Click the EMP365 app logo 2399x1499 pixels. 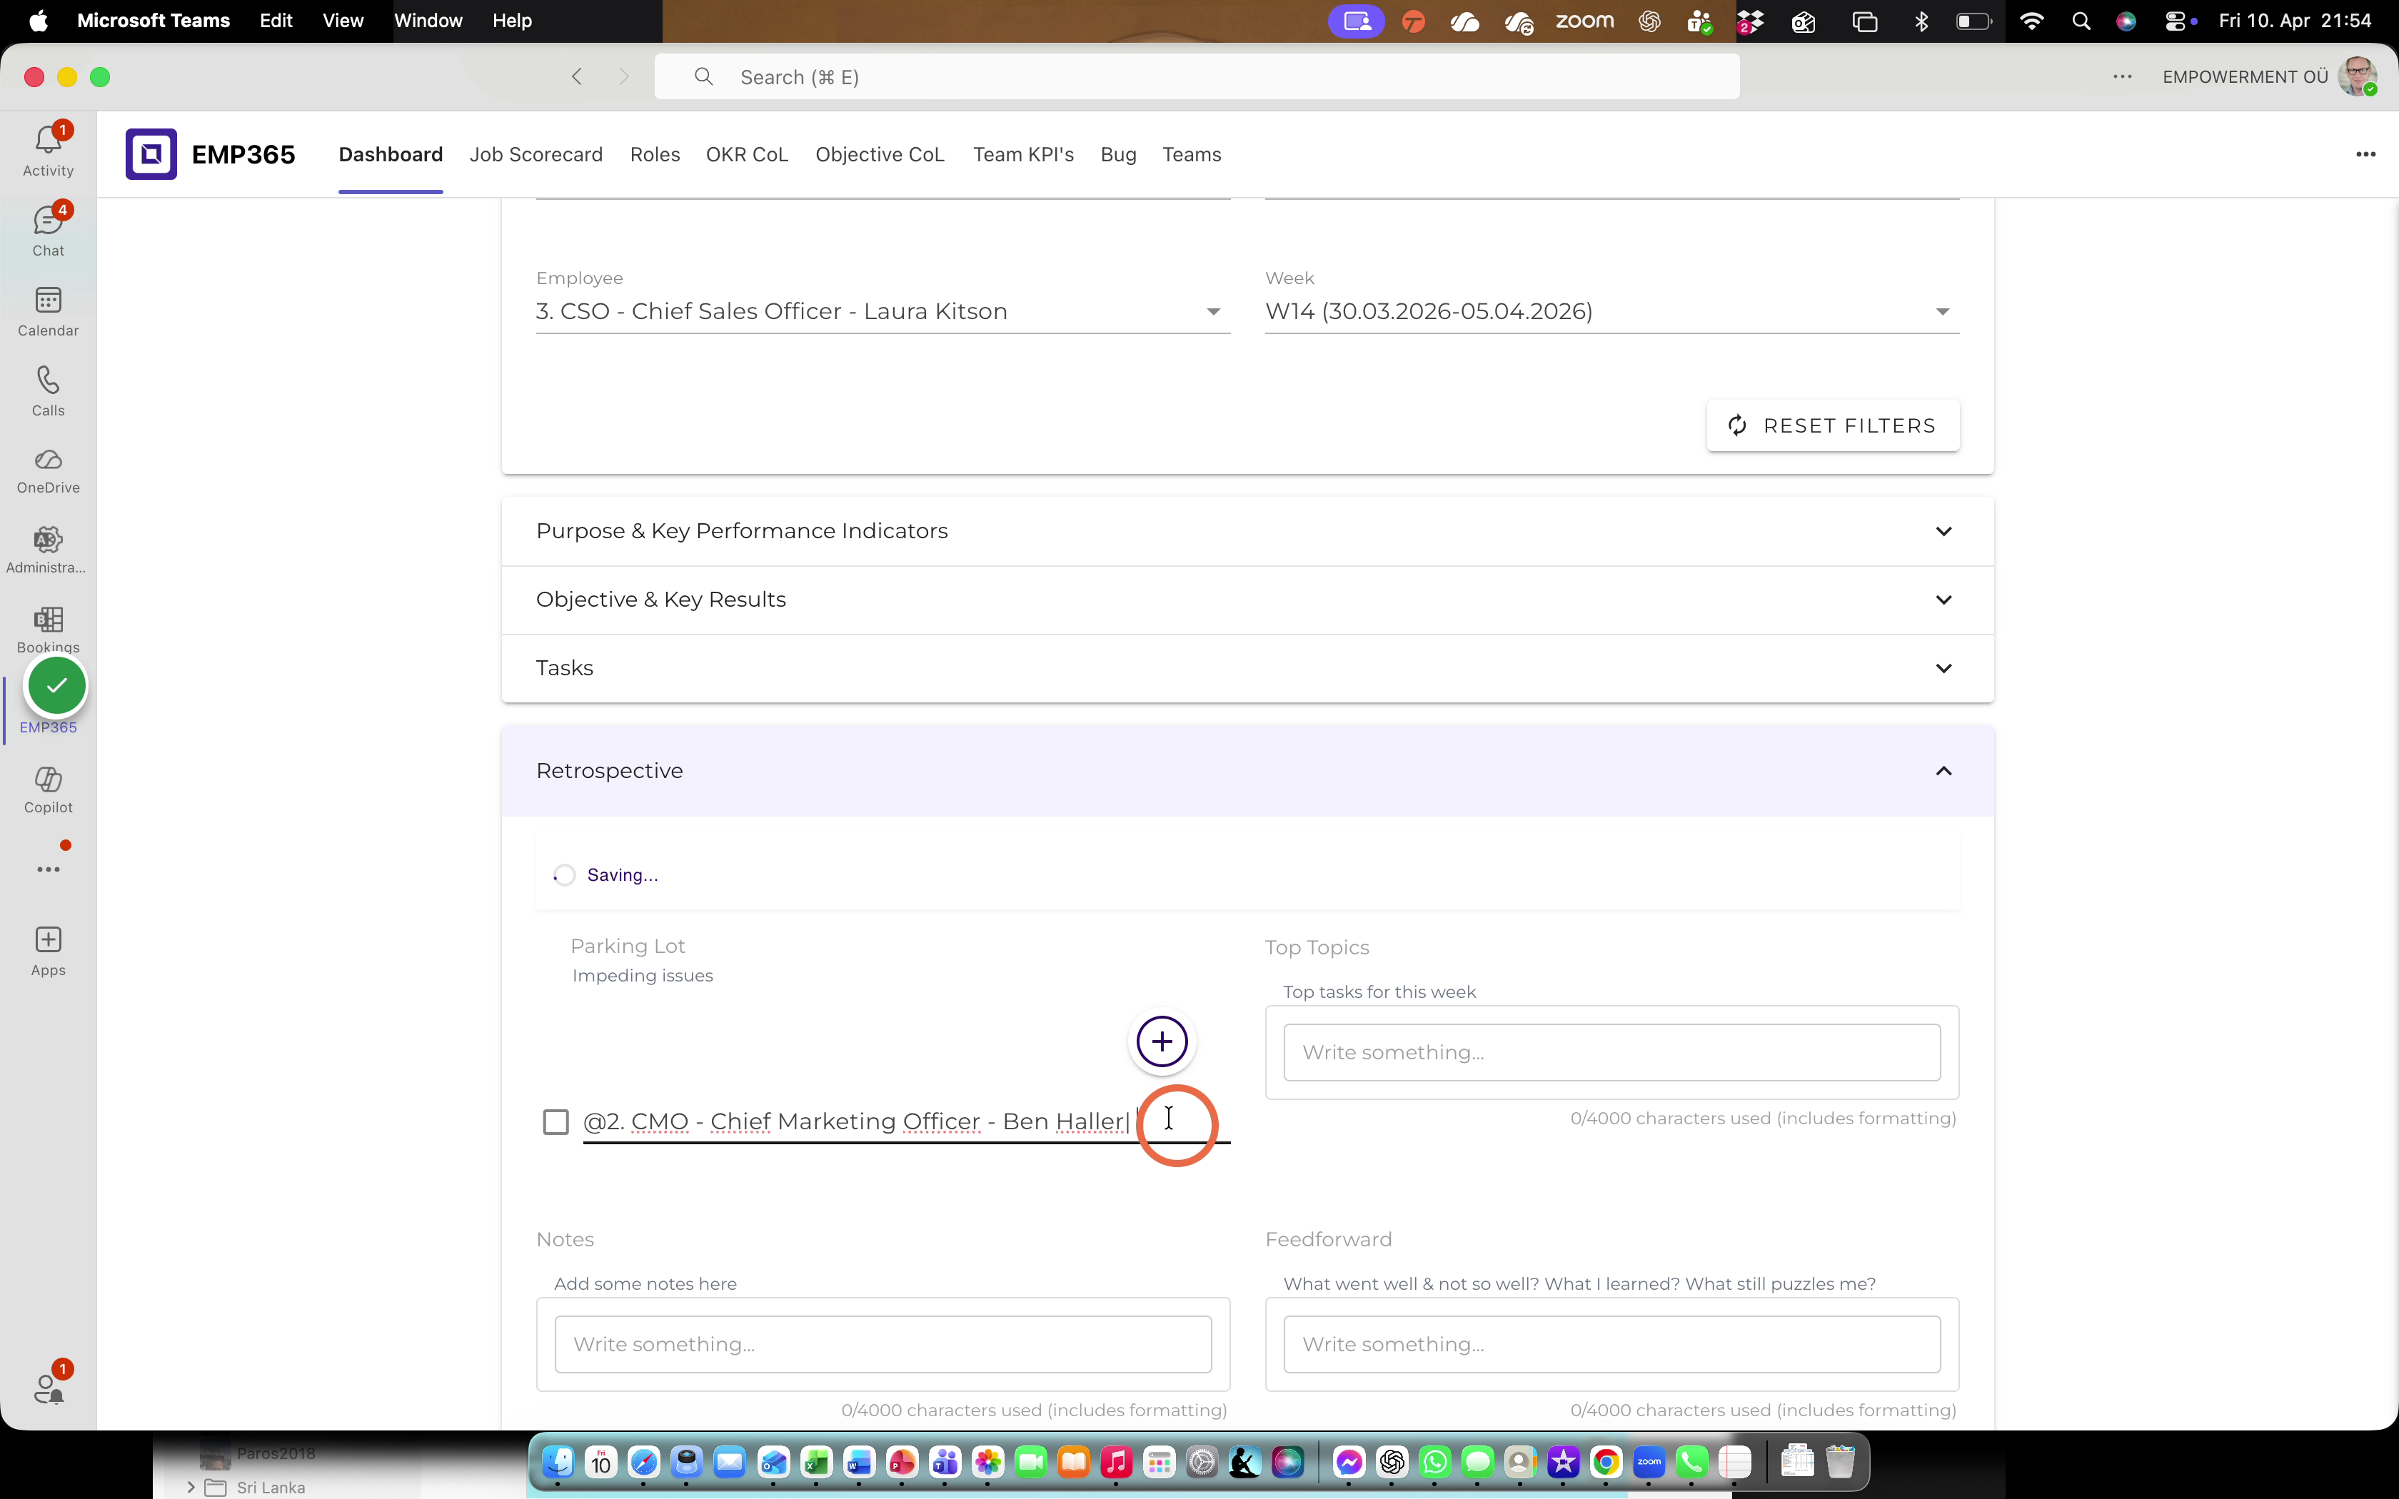click(151, 153)
